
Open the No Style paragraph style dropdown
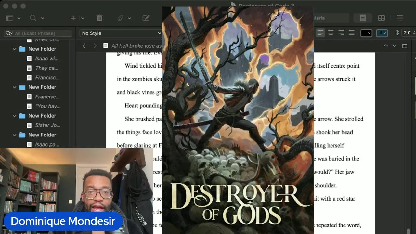click(x=121, y=33)
